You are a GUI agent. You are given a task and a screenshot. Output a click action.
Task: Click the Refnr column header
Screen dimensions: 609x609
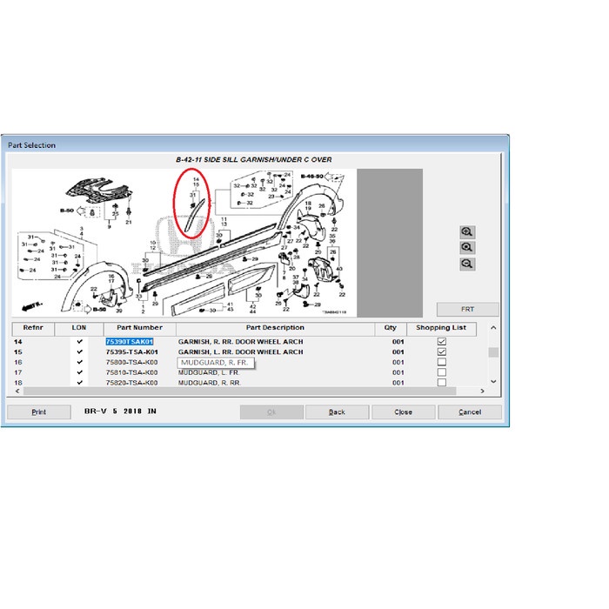pyautogui.click(x=33, y=328)
